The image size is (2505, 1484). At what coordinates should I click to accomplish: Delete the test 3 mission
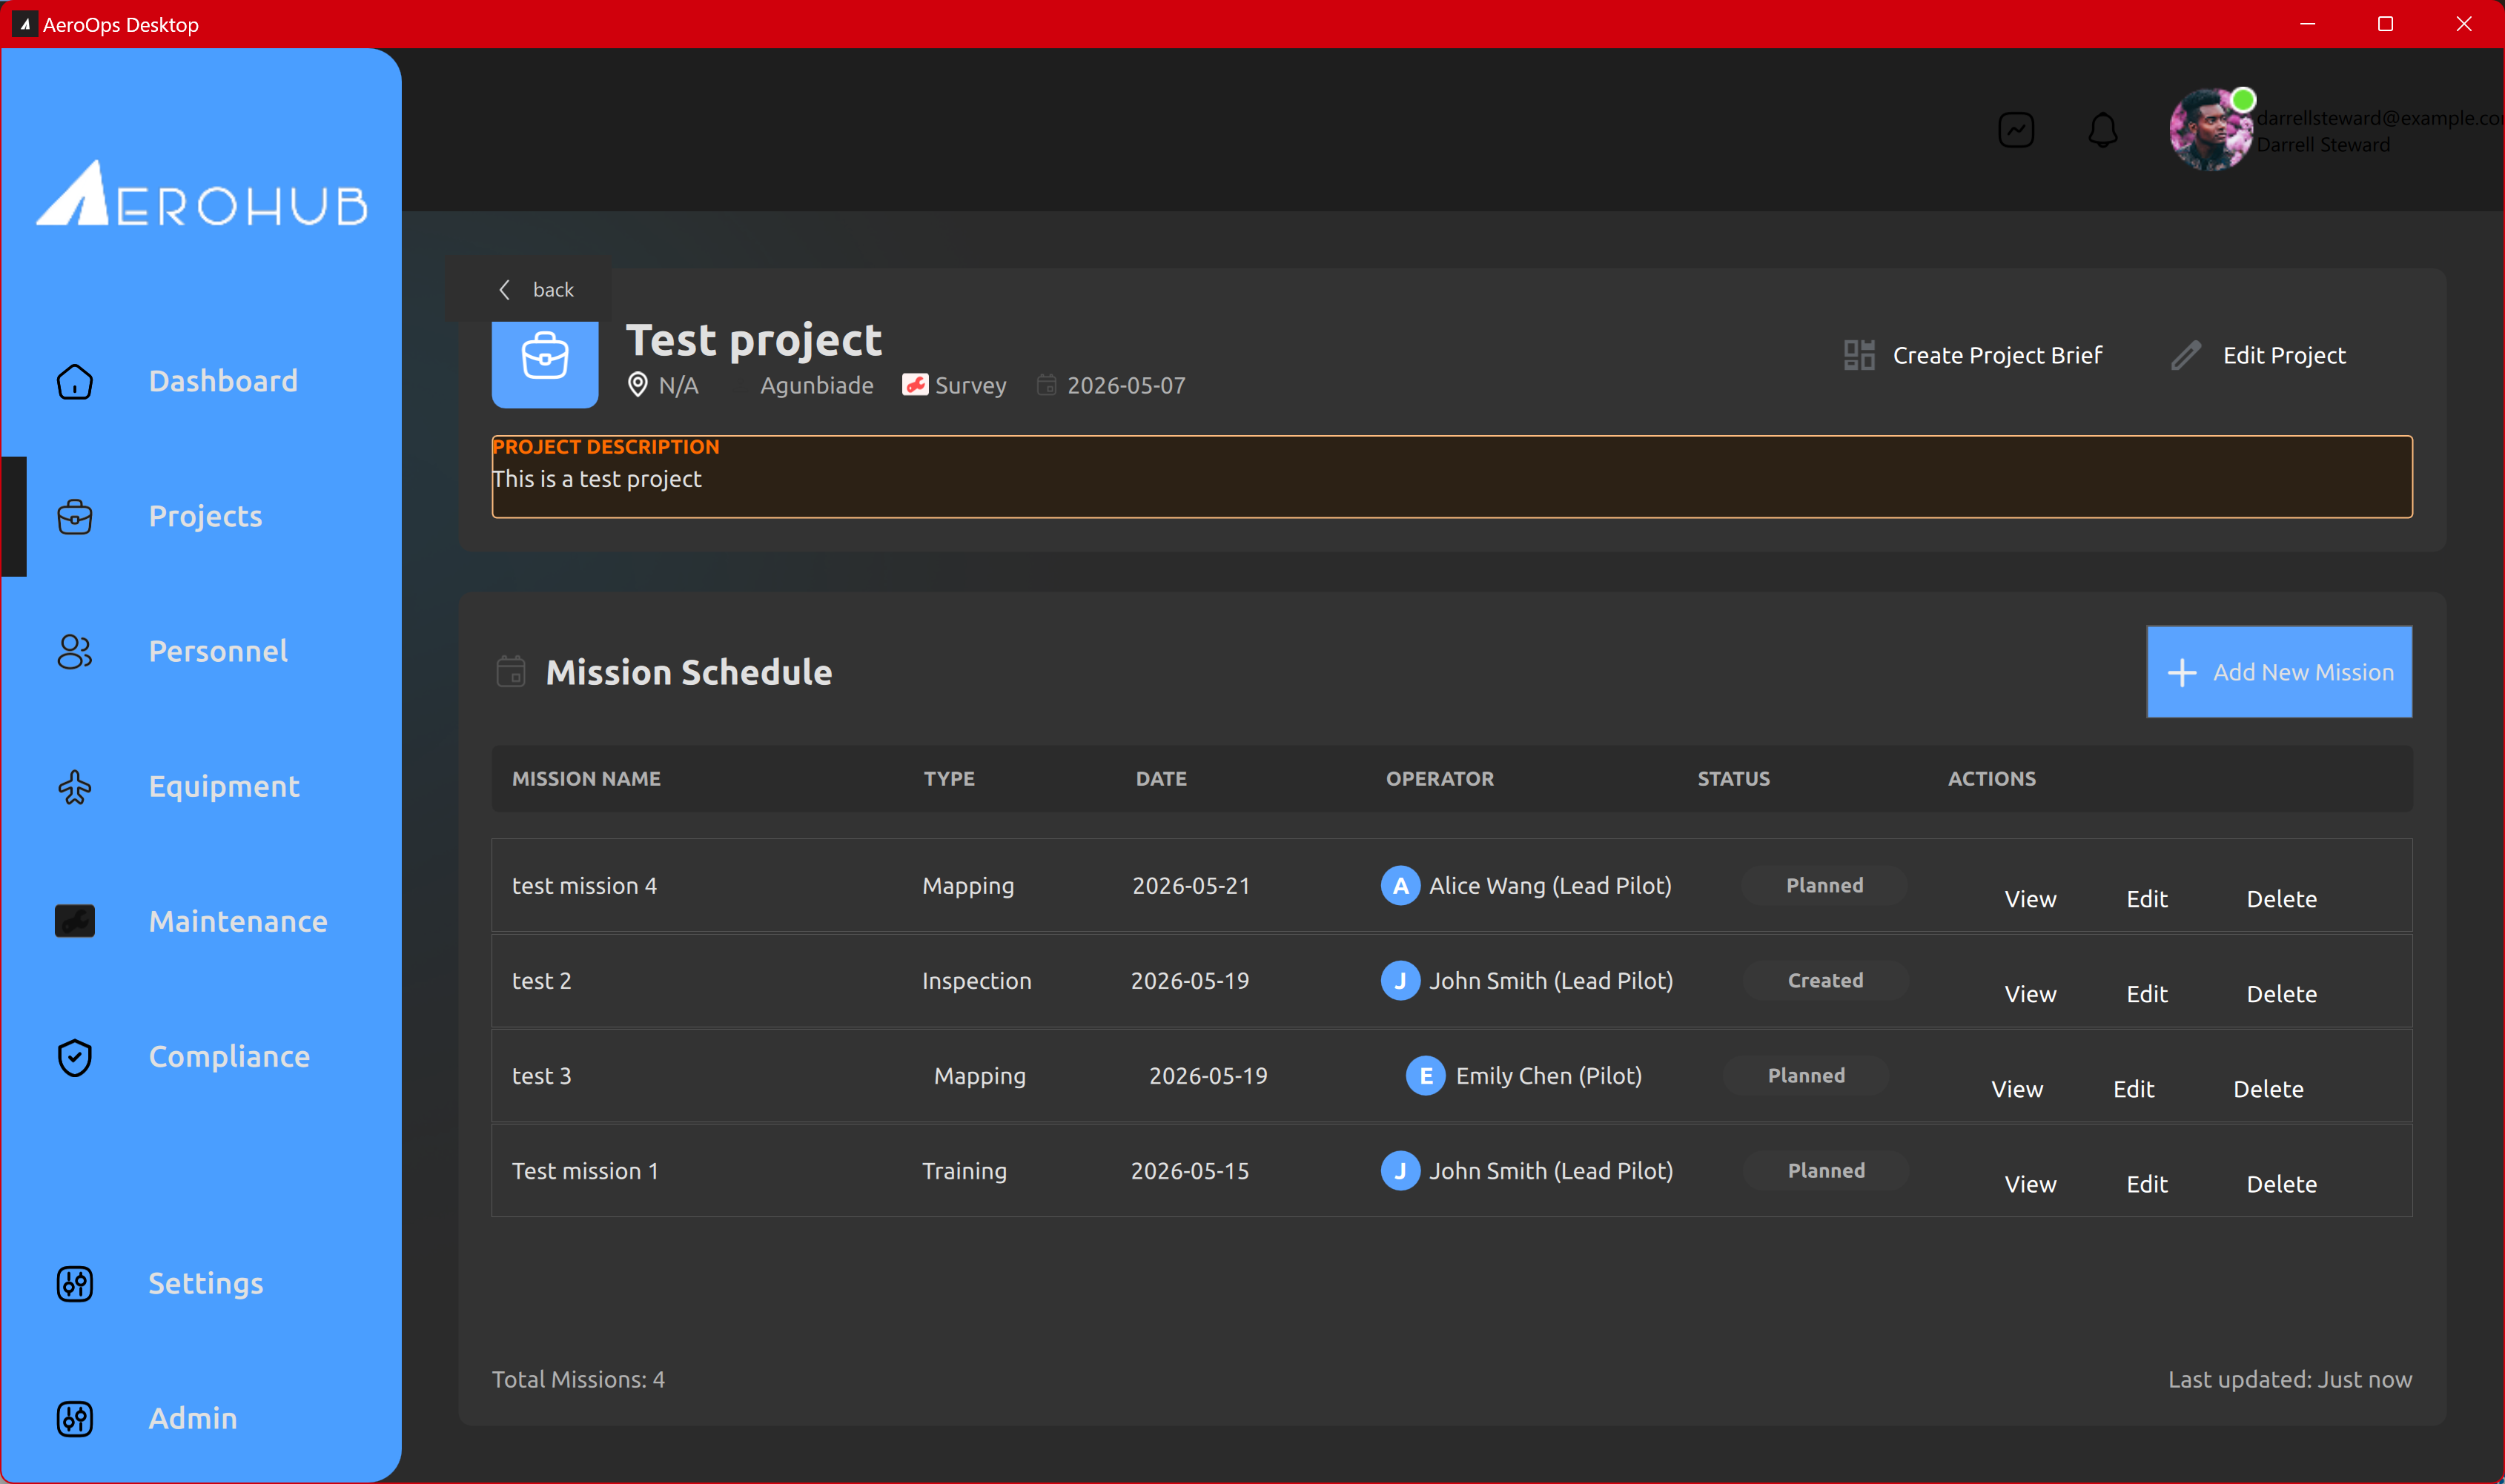pos(2268,1089)
